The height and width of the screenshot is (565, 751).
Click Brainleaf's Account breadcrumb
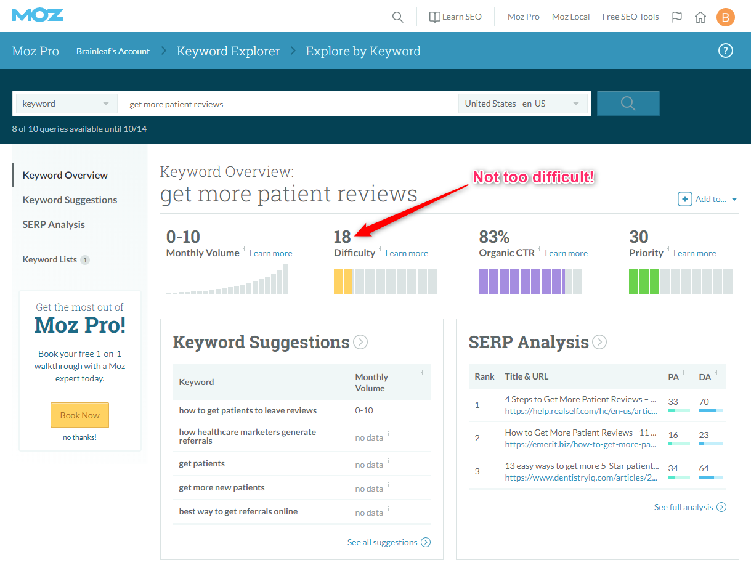(x=113, y=51)
